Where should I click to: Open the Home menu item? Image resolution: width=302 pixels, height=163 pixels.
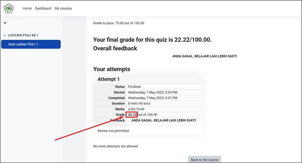click(x=27, y=8)
